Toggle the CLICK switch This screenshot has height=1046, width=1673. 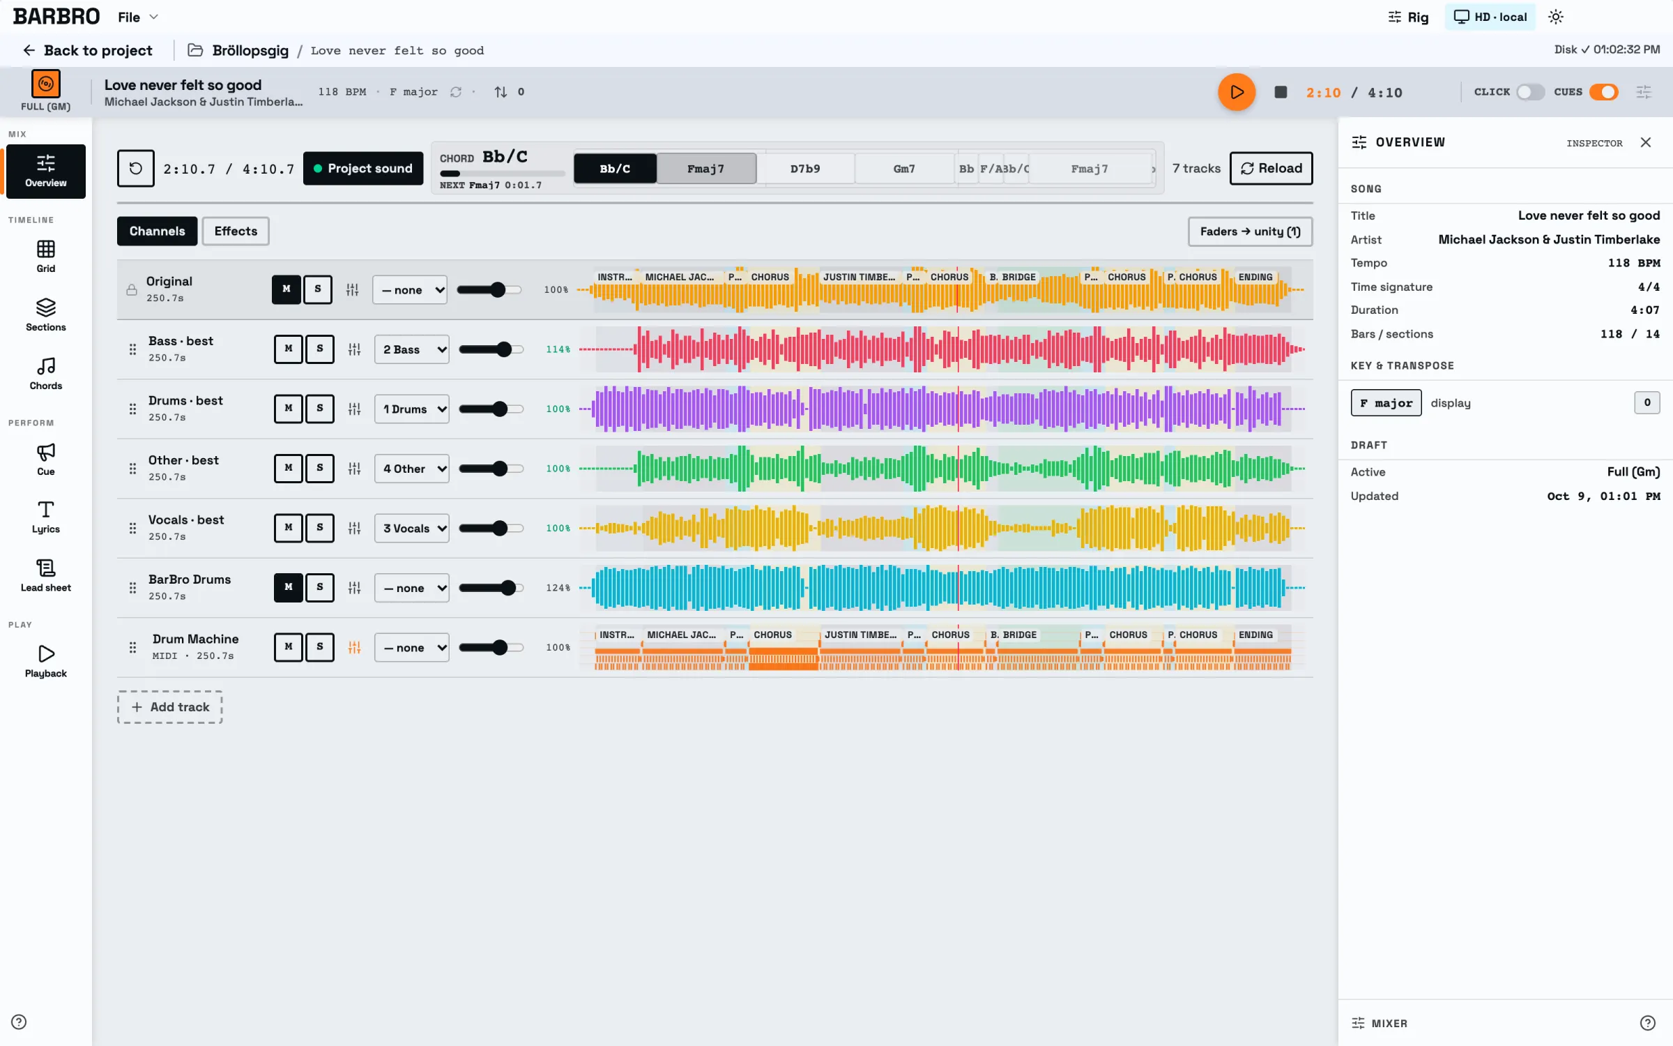point(1530,92)
